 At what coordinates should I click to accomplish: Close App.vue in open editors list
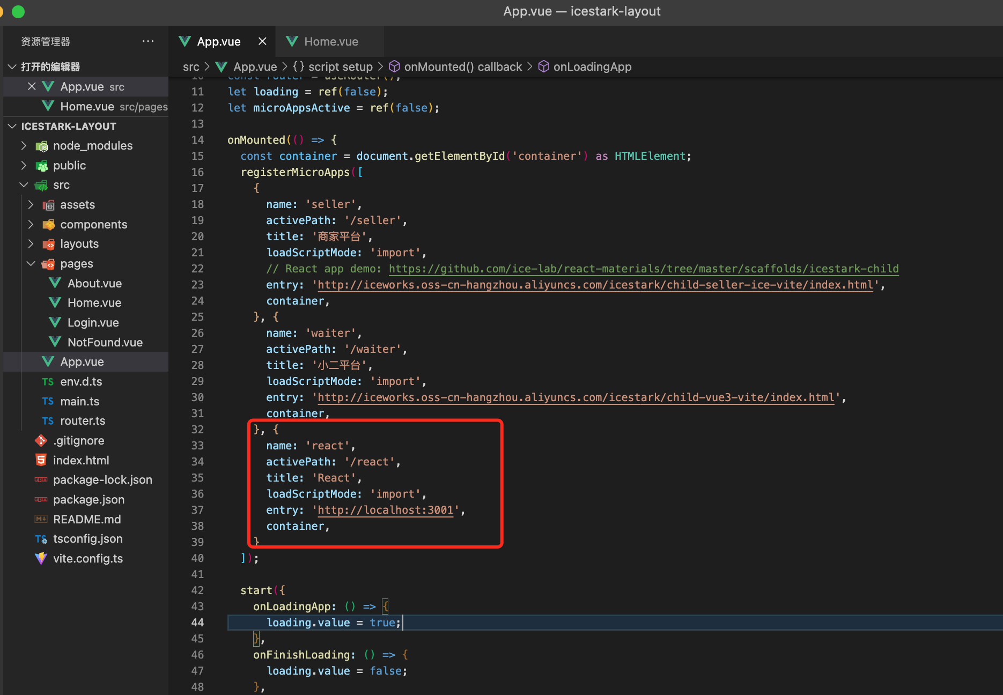[x=32, y=86]
